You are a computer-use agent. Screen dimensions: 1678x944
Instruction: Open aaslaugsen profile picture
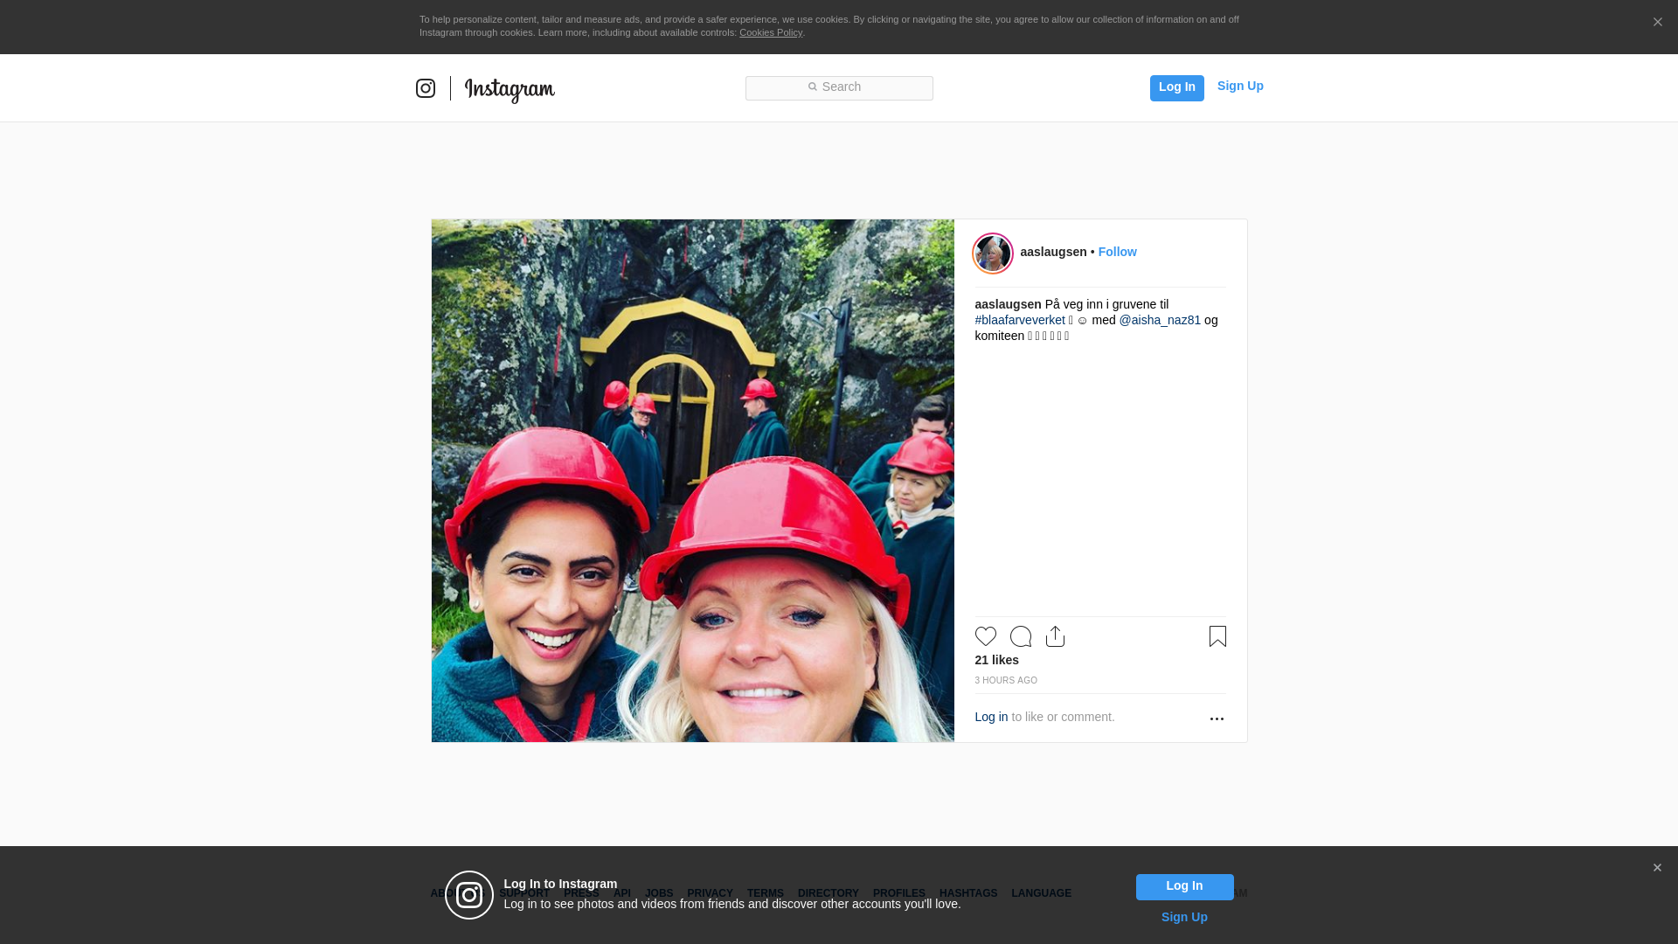(x=993, y=253)
